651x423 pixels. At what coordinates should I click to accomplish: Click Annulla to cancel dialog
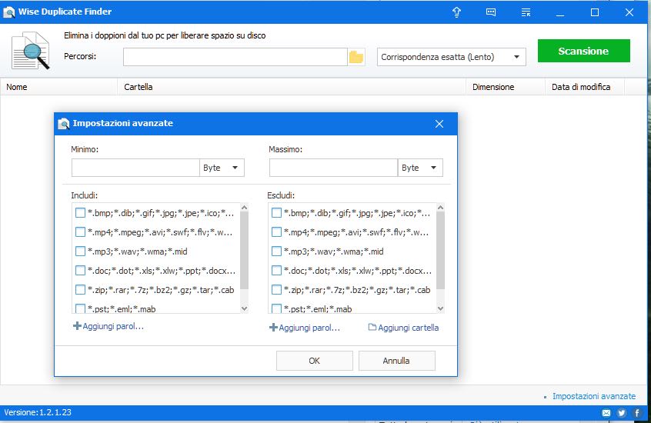tap(396, 361)
